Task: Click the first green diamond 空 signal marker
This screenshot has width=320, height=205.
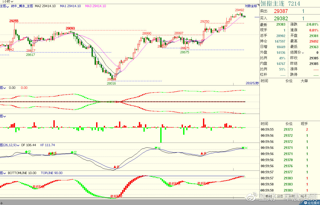Action: pyautogui.click(x=26, y=152)
